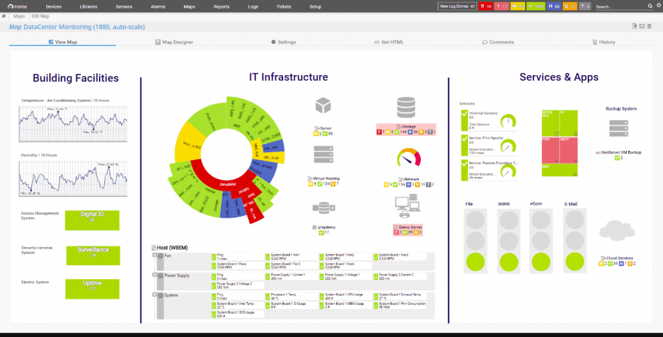This screenshot has width=663, height=337.
Task: Open the XenServer VM Backup link
Action: (x=618, y=152)
